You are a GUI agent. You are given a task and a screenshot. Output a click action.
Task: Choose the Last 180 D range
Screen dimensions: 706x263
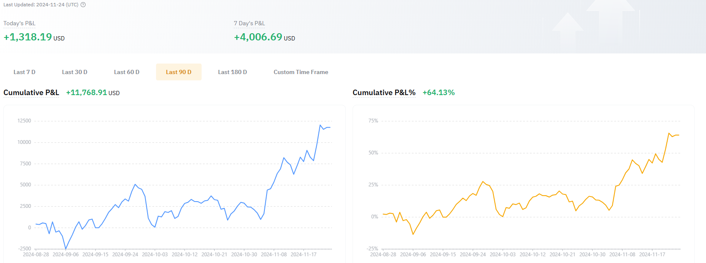tap(232, 72)
